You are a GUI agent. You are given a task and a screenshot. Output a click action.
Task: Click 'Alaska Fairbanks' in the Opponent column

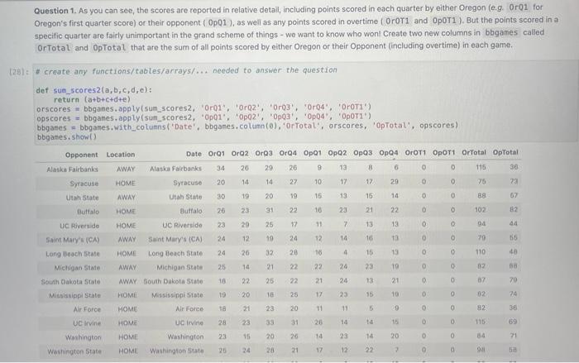[73, 170]
